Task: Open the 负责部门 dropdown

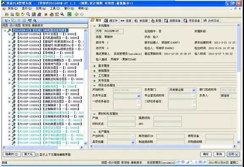Action: [x=194, y=90]
